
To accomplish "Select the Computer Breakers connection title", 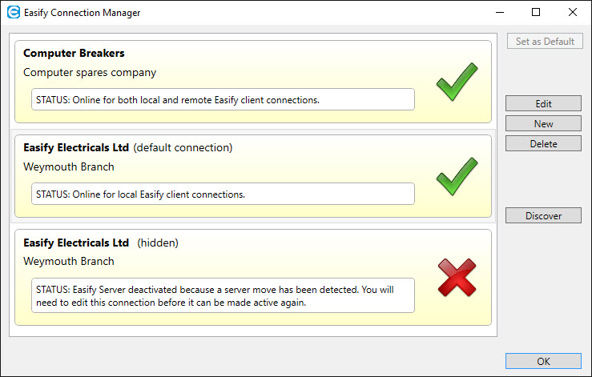I will [x=74, y=54].
